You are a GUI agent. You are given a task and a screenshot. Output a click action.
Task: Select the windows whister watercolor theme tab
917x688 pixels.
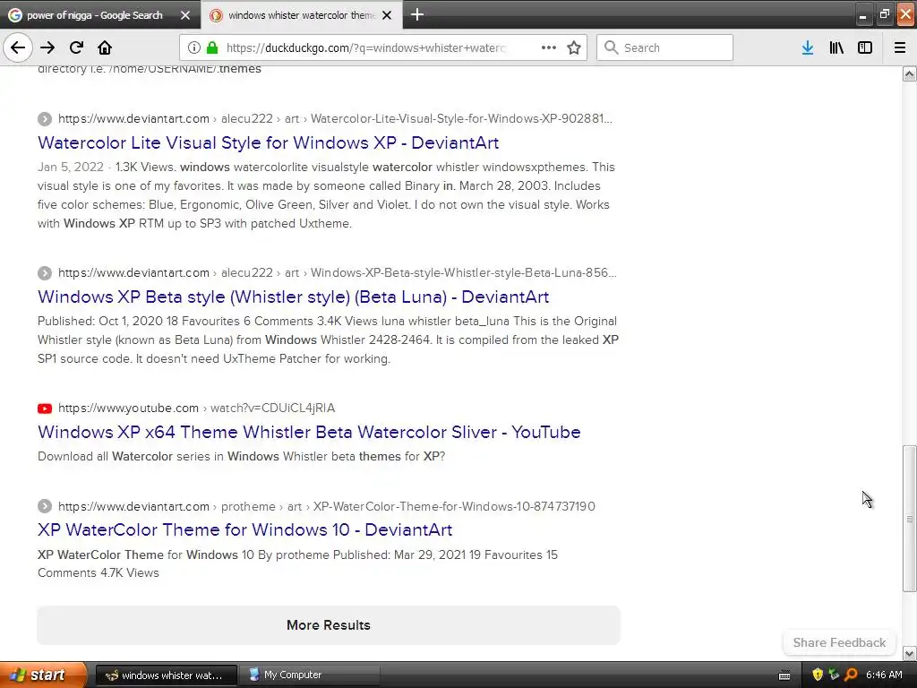[x=302, y=15]
